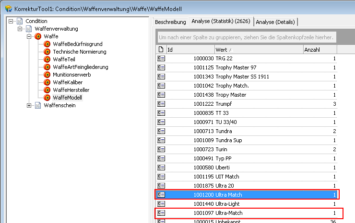
Task: Click the Munitionserwerb tree node icon
Action: coord(47,75)
